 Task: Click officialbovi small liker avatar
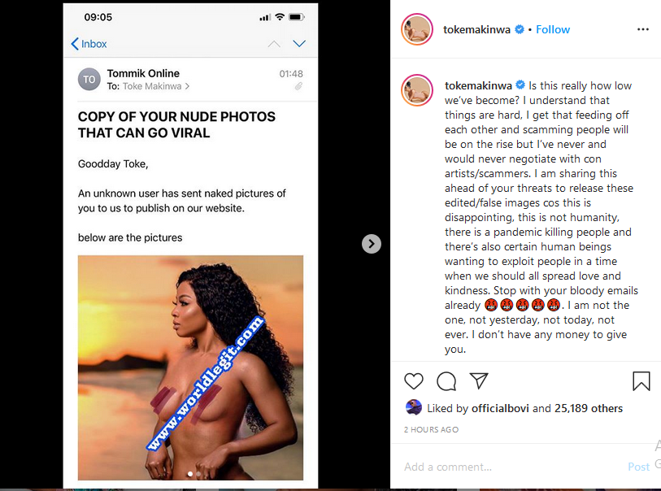pyautogui.click(x=413, y=407)
